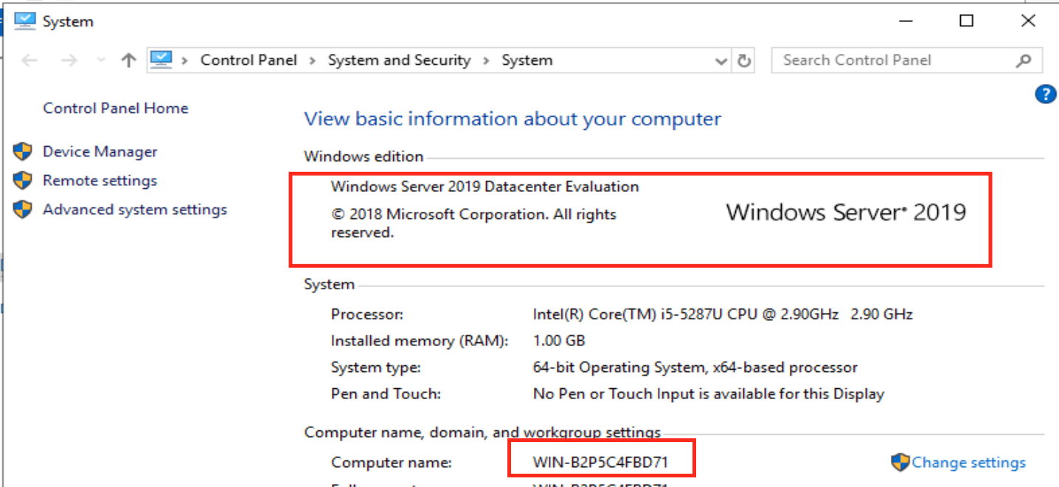Select System and Security breadcrumb
Image resolution: width=1059 pixels, height=487 pixels.
point(399,61)
